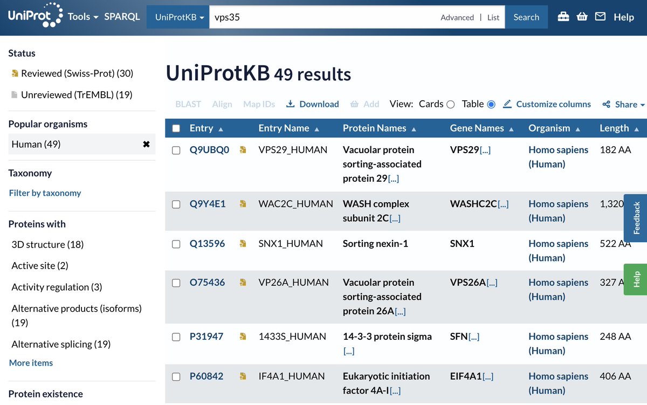Expand 14-3-3 protein sigma names ellipsis
This screenshot has width=647, height=405.
point(349,351)
